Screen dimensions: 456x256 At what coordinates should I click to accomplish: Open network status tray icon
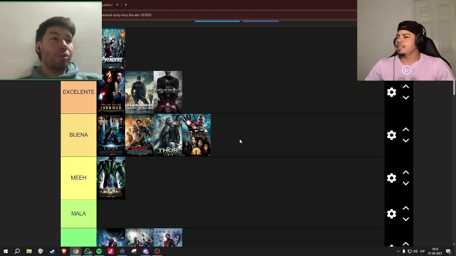[410, 251]
